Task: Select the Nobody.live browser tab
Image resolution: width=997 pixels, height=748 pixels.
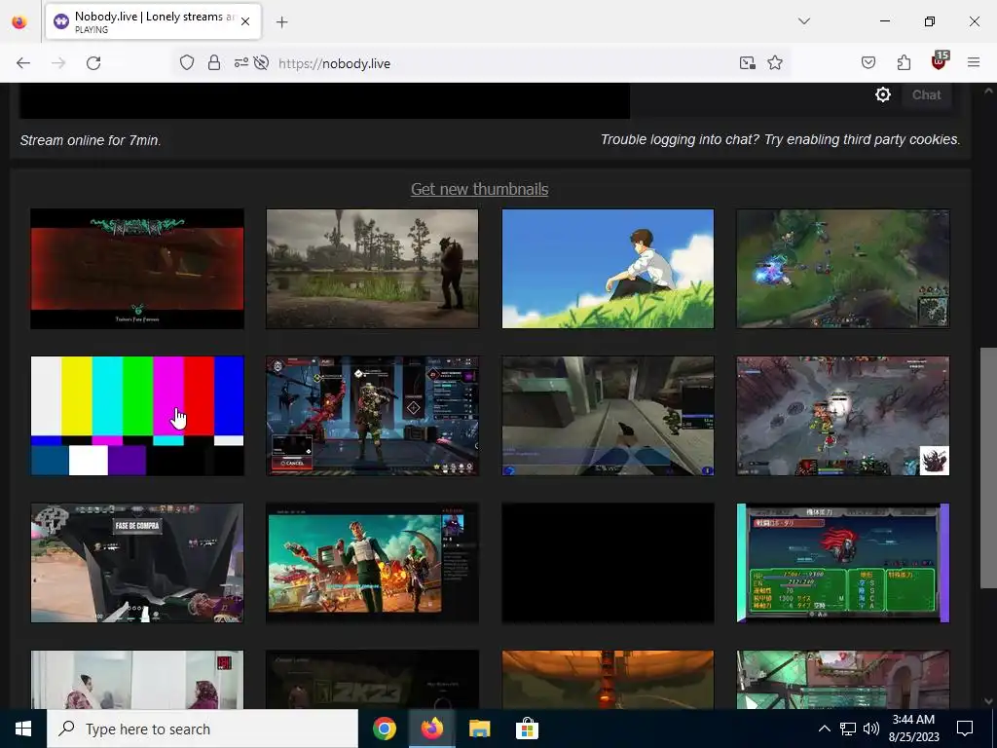Action: point(153,21)
